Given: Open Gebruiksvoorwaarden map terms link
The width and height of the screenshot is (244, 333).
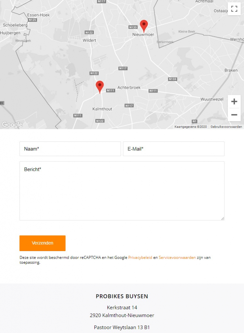Looking at the screenshot, I should pos(226,127).
